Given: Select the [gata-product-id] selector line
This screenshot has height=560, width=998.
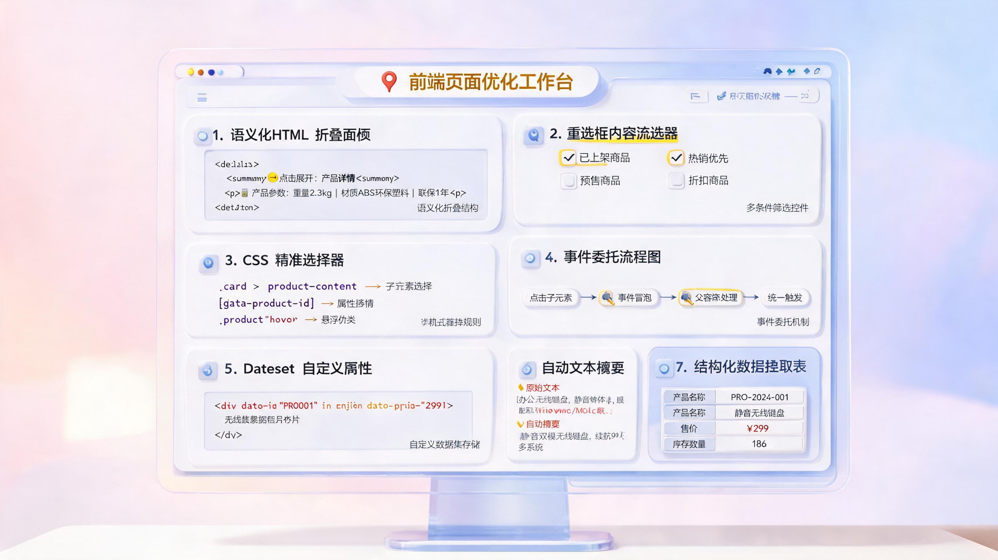Looking at the screenshot, I should coord(296,303).
